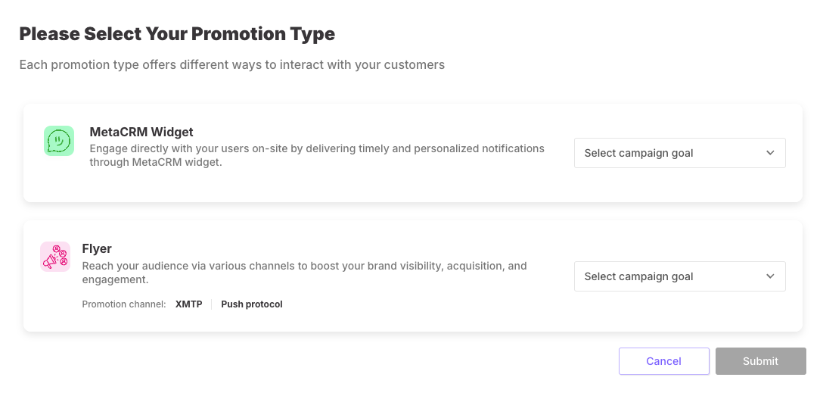
Task: Click the chevron arrow in MetaCRM Widget dropdown
Action: coord(770,153)
